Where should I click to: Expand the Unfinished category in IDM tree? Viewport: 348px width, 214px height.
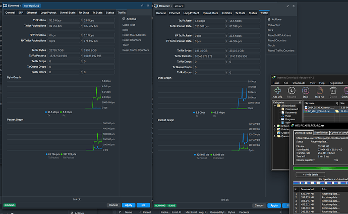(275, 125)
